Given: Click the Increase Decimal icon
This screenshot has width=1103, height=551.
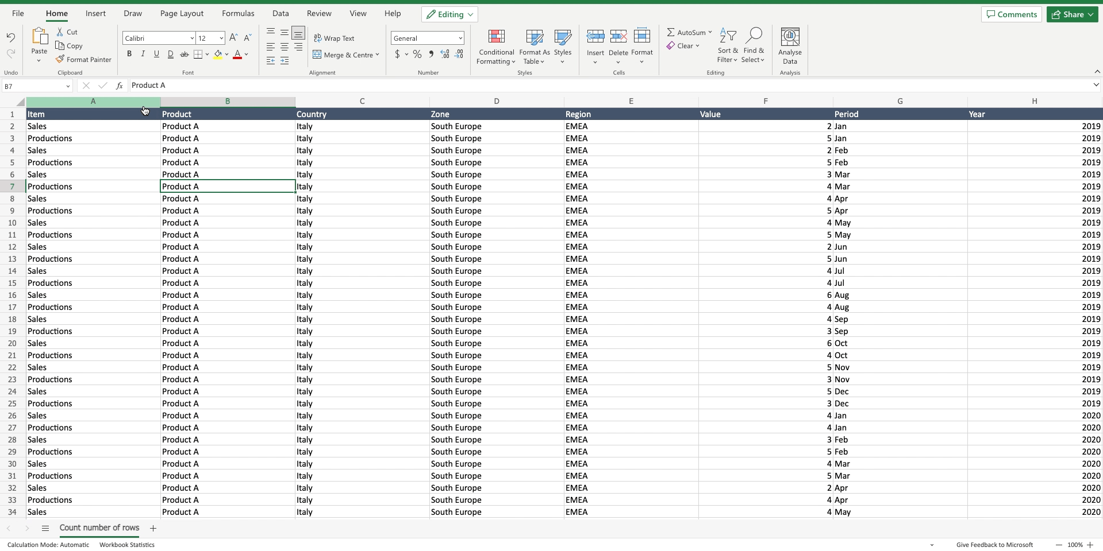Looking at the screenshot, I should tap(444, 54).
